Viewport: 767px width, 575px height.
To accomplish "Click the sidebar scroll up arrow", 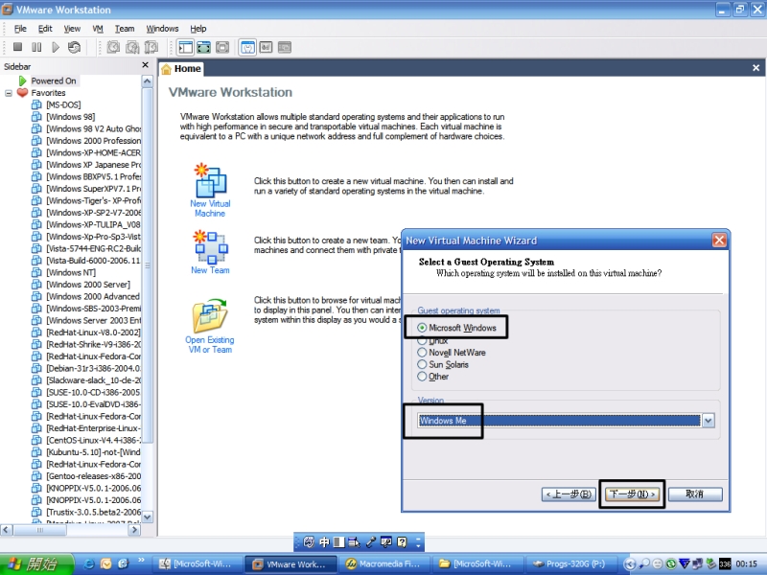I will point(148,81).
